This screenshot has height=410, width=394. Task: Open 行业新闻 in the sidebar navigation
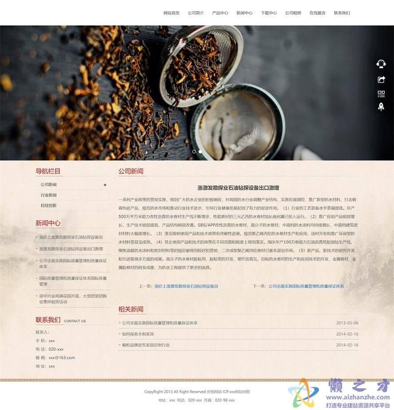tap(49, 195)
